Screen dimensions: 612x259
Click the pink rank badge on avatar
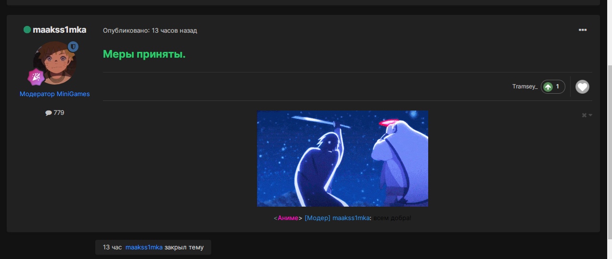point(36,77)
